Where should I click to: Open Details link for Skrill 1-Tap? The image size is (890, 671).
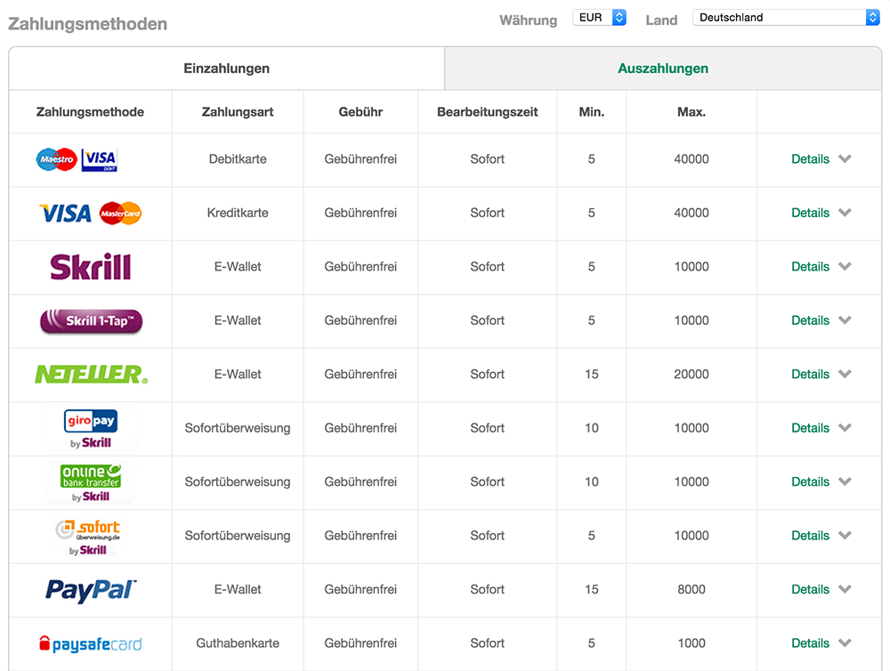810,320
